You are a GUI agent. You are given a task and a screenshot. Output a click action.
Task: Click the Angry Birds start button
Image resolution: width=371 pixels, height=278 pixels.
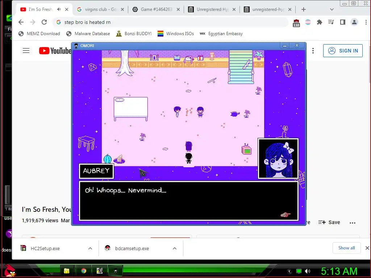pyautogui.click(x=10, y=271)
